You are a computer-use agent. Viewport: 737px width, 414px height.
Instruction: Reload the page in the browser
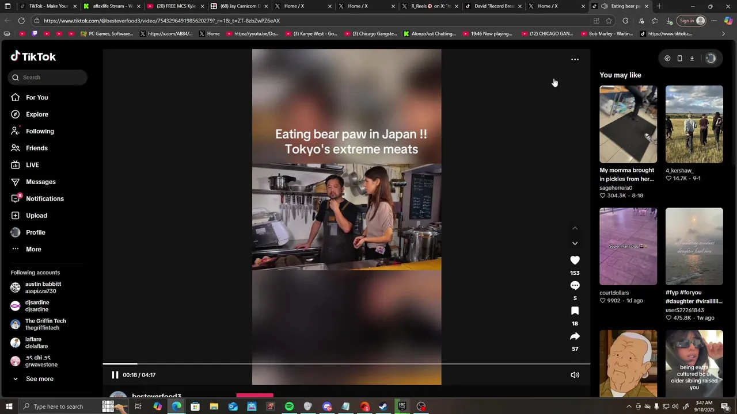point(21,21)
